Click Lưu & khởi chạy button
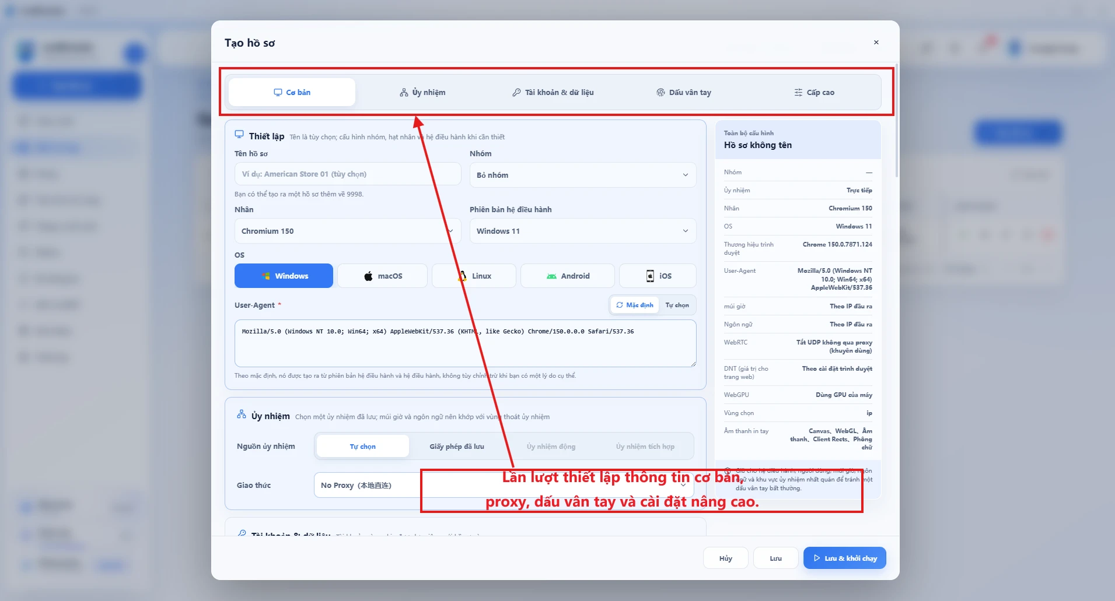1115x601 pixels. (844, 558)
